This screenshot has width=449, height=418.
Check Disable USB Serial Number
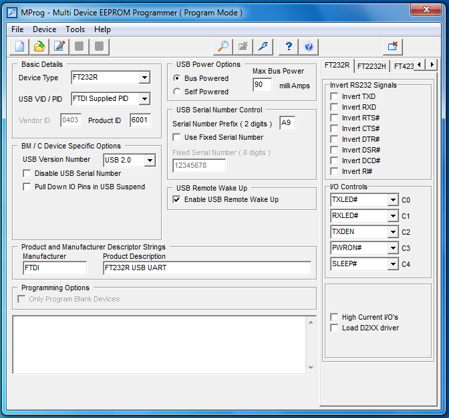tap(27, 173)
